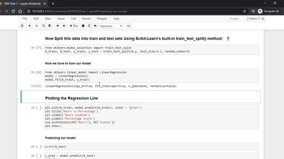Open the cell type Markdown dropdown
The width and height of the screenshot is (284, 159).
tap(111, 26)
